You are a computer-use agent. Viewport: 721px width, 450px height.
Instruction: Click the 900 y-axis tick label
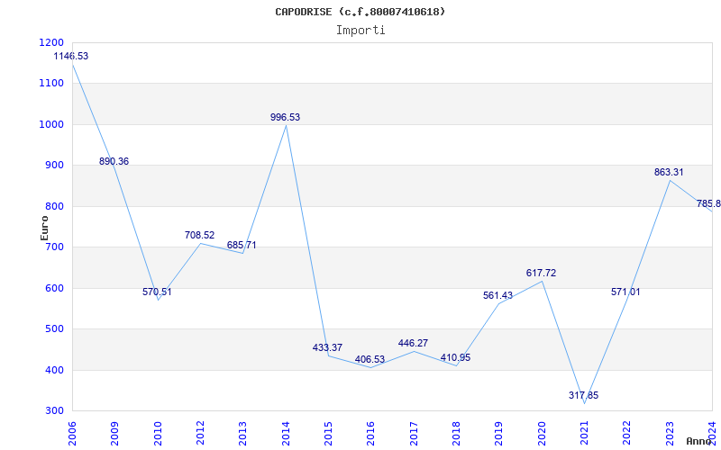pos(54,166)
